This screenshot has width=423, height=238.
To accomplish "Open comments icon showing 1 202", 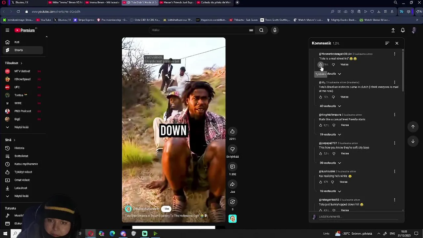I will (232, 167).
